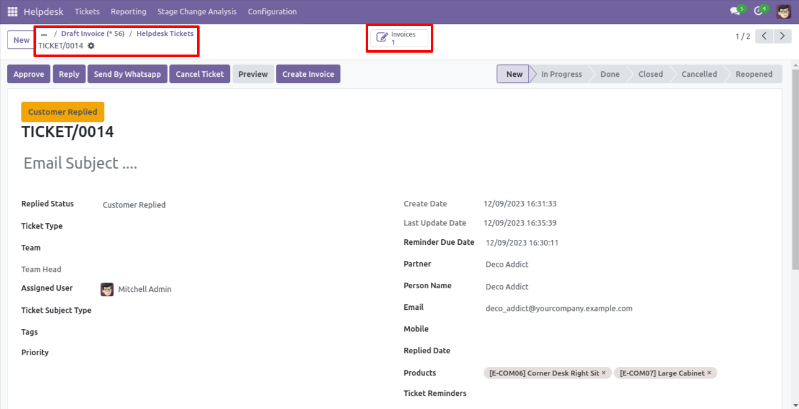The height and width of the screenshot is (409, 799).
Task: Remove Corner Desk Right Sit product tag
Action: pyautogui.click(x=604, y=373)
